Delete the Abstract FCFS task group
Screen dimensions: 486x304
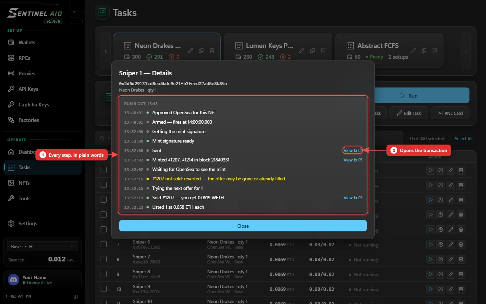pos(435,50)
